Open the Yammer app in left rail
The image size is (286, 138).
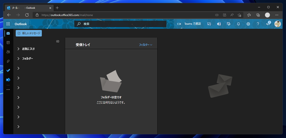point(8,80)
